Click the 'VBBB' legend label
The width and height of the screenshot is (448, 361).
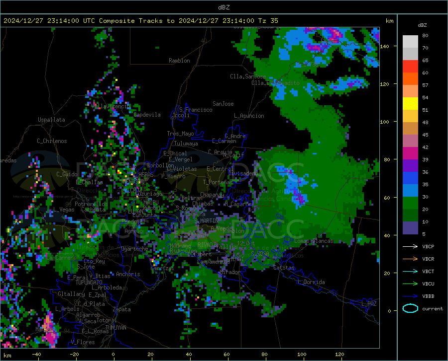click(x=428, y=296)
